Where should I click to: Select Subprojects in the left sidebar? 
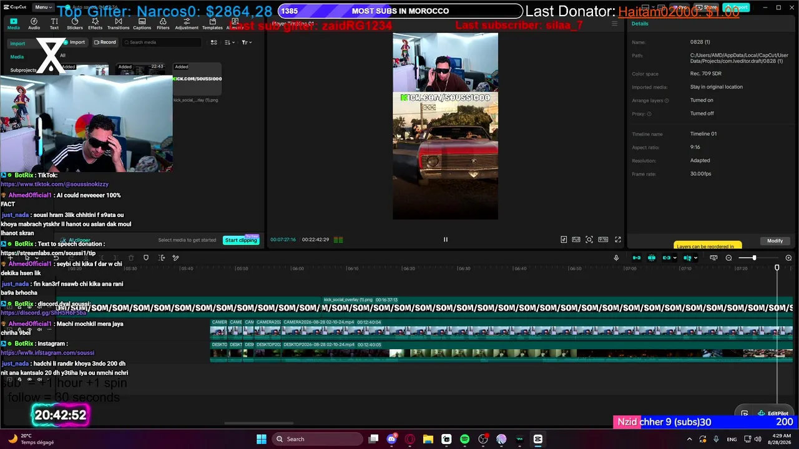click(x=23, y=70)
